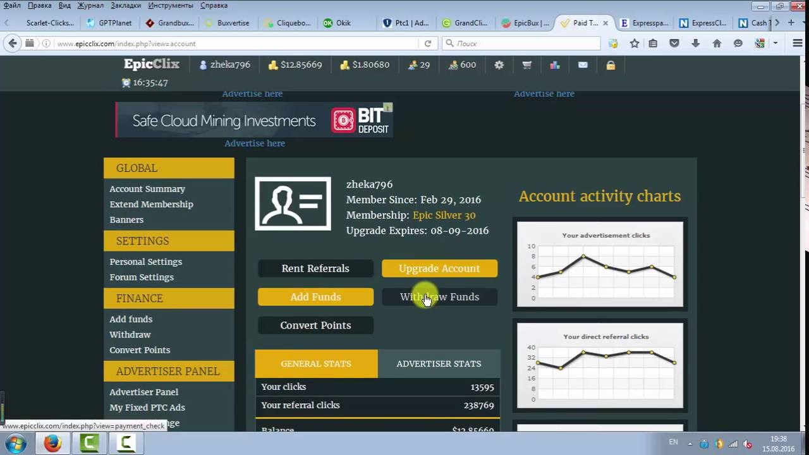Image resolution: width=809 pixels, height=455 pixels.
Task: Click the rented referrals icon next to 600
Action: click(x=453, y=64)
